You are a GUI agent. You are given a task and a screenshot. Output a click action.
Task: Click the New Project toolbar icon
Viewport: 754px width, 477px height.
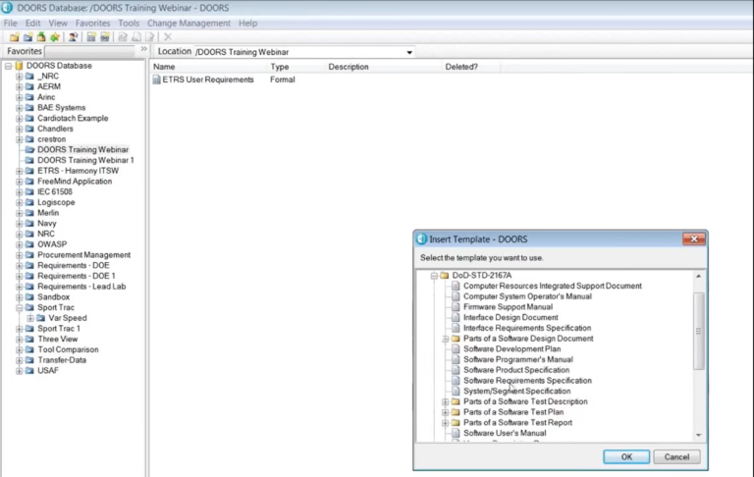pyautogui.click(x=27, y=37)
